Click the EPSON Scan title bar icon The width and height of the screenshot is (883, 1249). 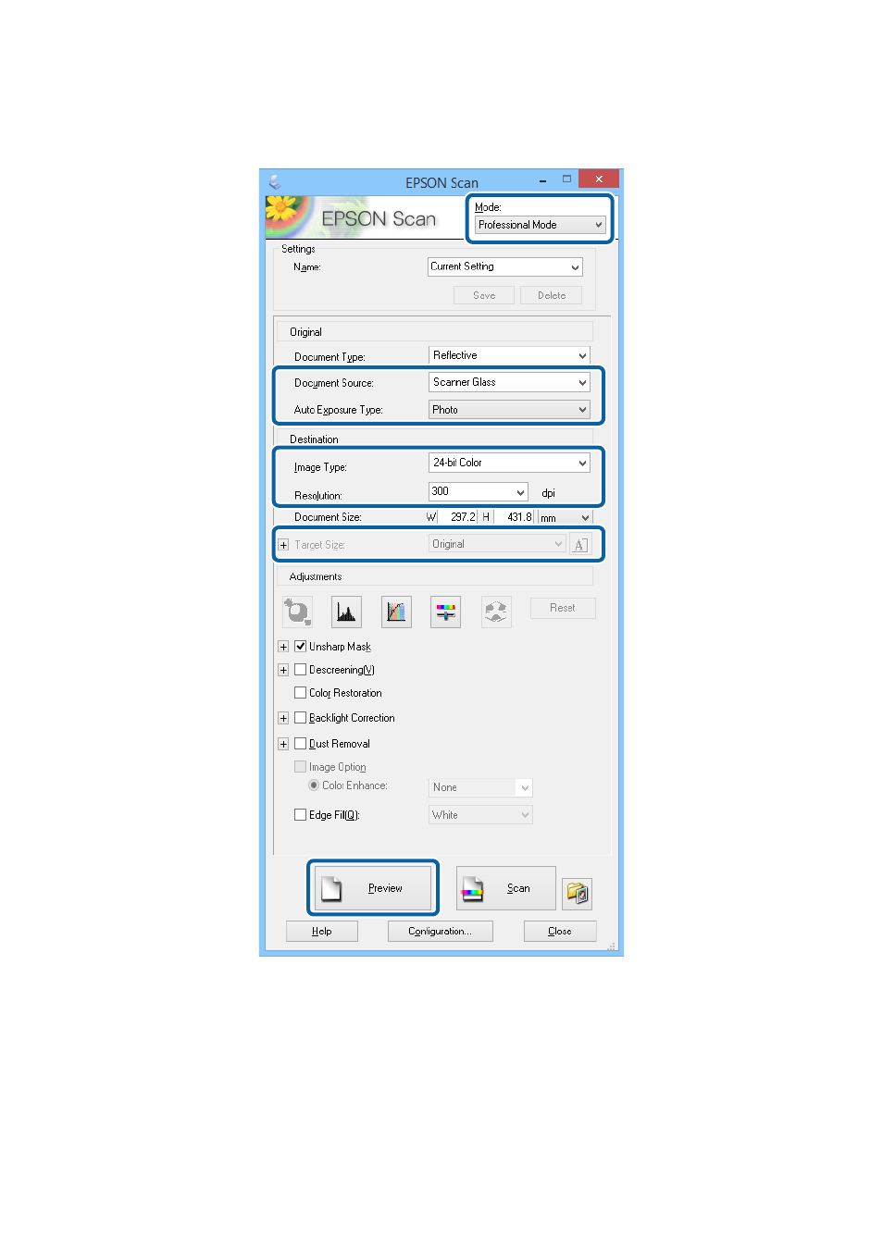[274, 181]
